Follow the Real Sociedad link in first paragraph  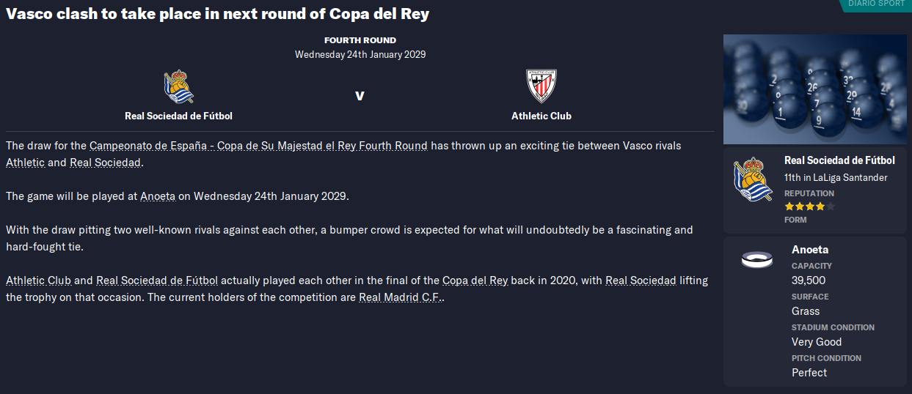(105, 163)
